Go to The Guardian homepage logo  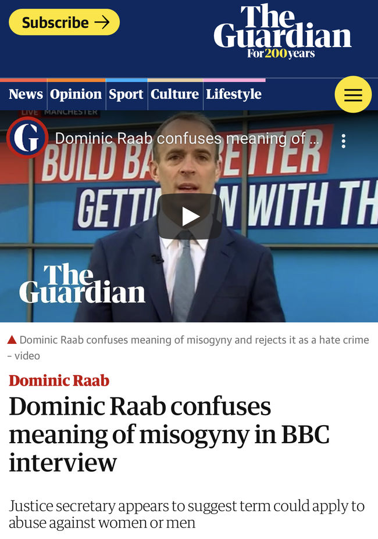(x=282, y=31)
